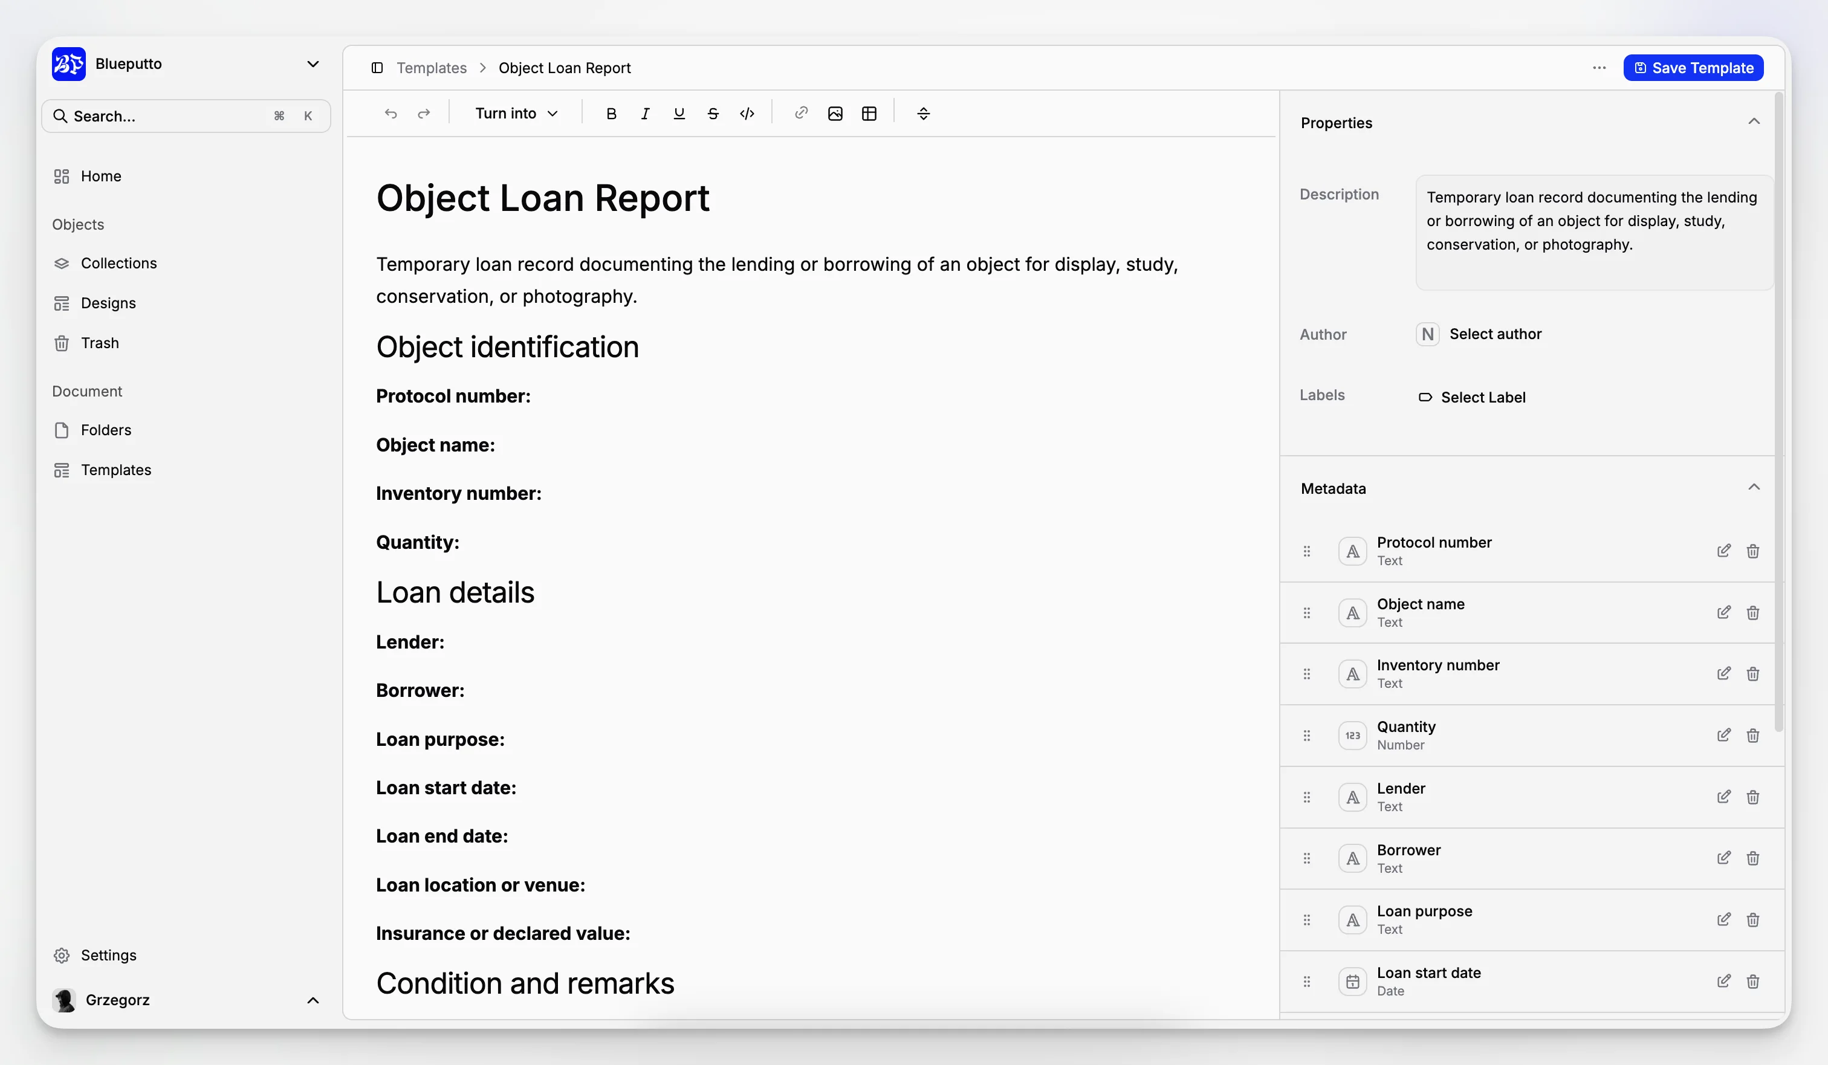Delete the Inventory number metadata field

tap(1753, 673)
